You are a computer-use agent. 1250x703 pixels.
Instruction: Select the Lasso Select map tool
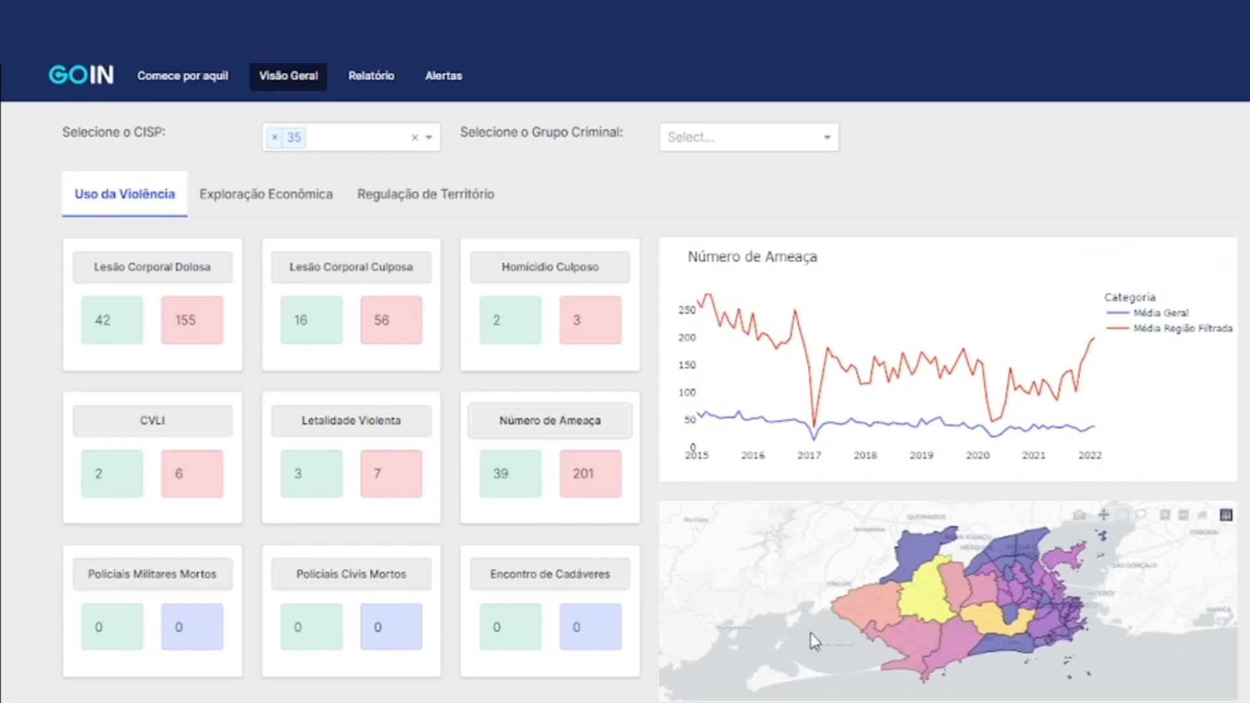(1141, 515)
